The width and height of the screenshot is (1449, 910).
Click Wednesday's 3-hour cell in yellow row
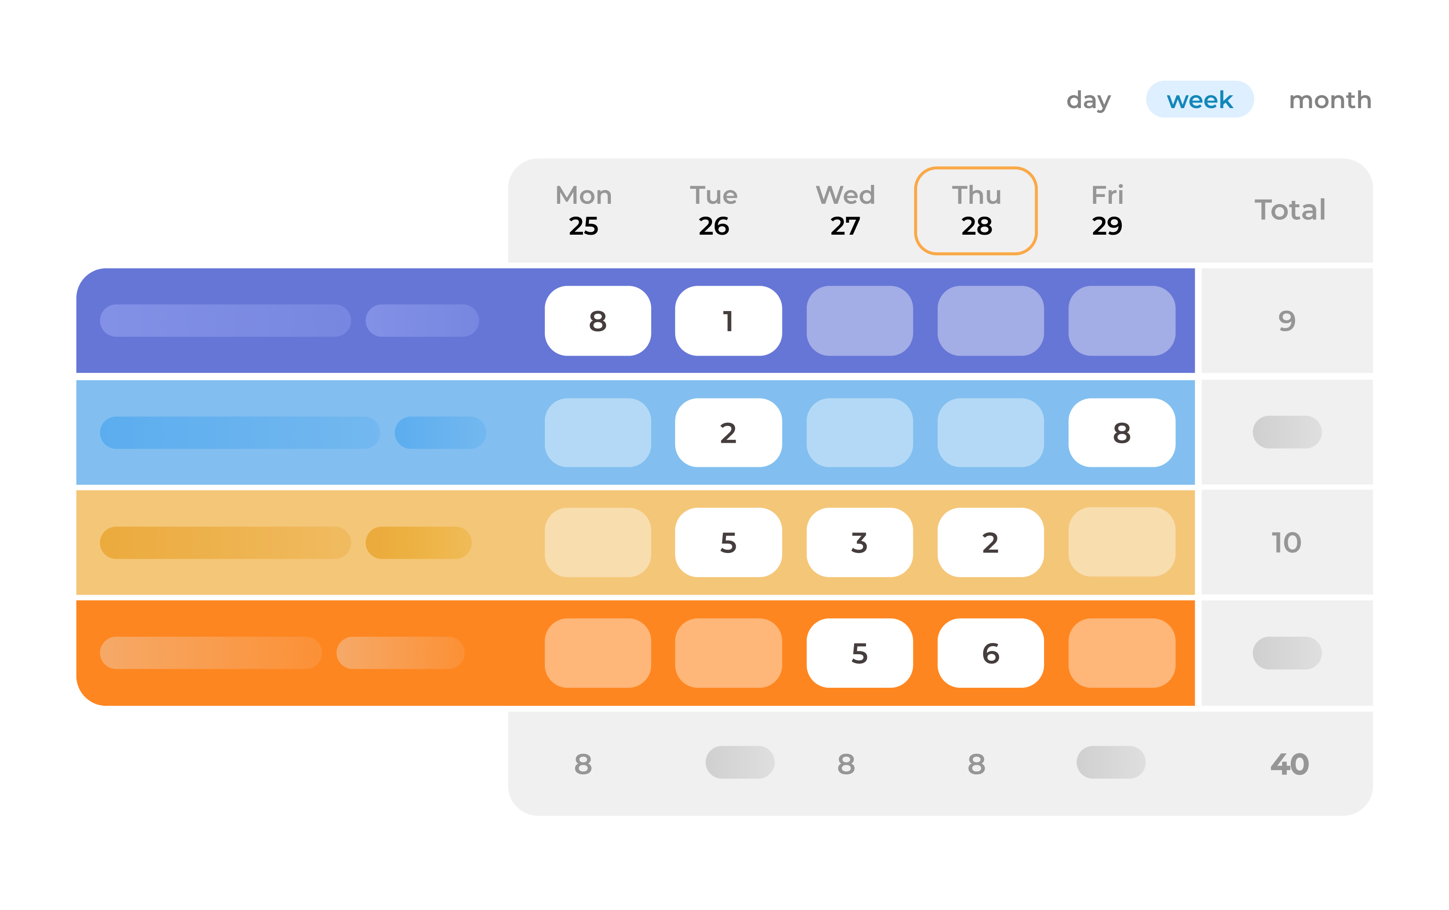[859, 542]
